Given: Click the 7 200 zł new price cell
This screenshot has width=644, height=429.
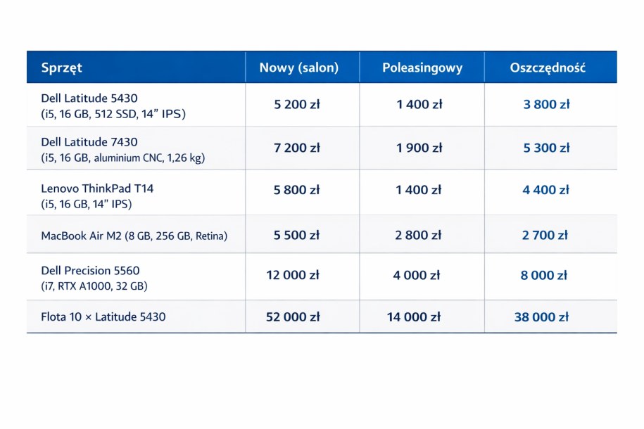Looking at the screenshot, I should [x=297, y=148].
